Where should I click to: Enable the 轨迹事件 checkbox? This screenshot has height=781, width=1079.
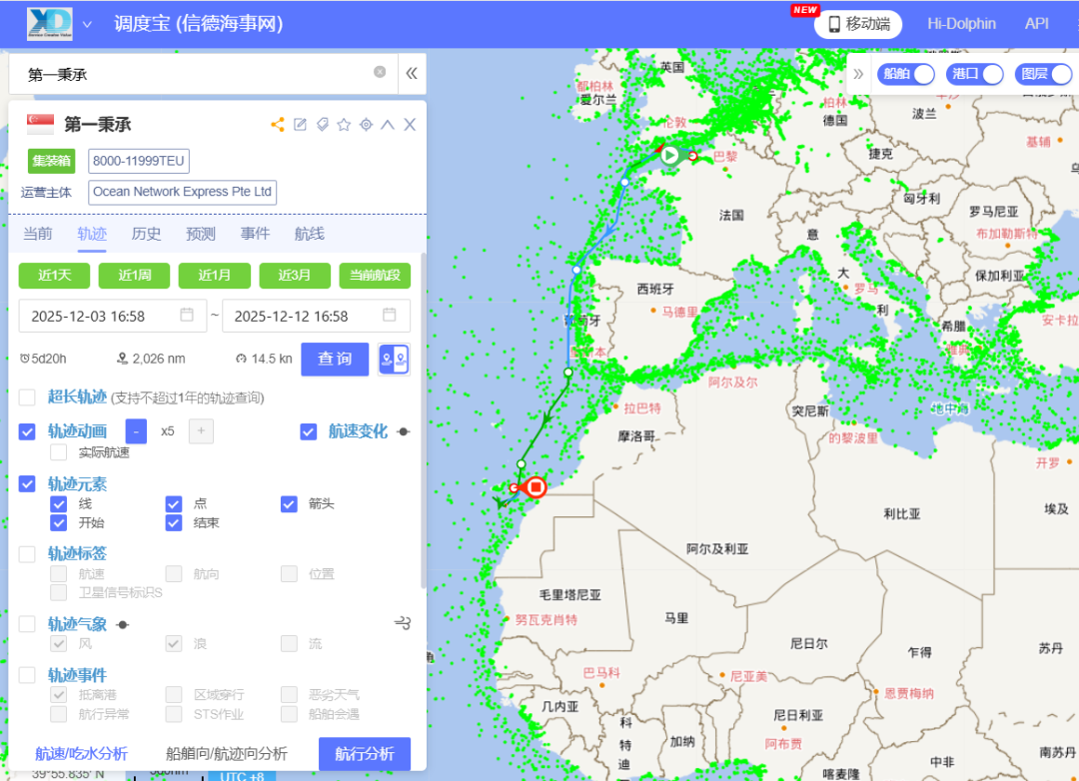(x=27, y=675)
